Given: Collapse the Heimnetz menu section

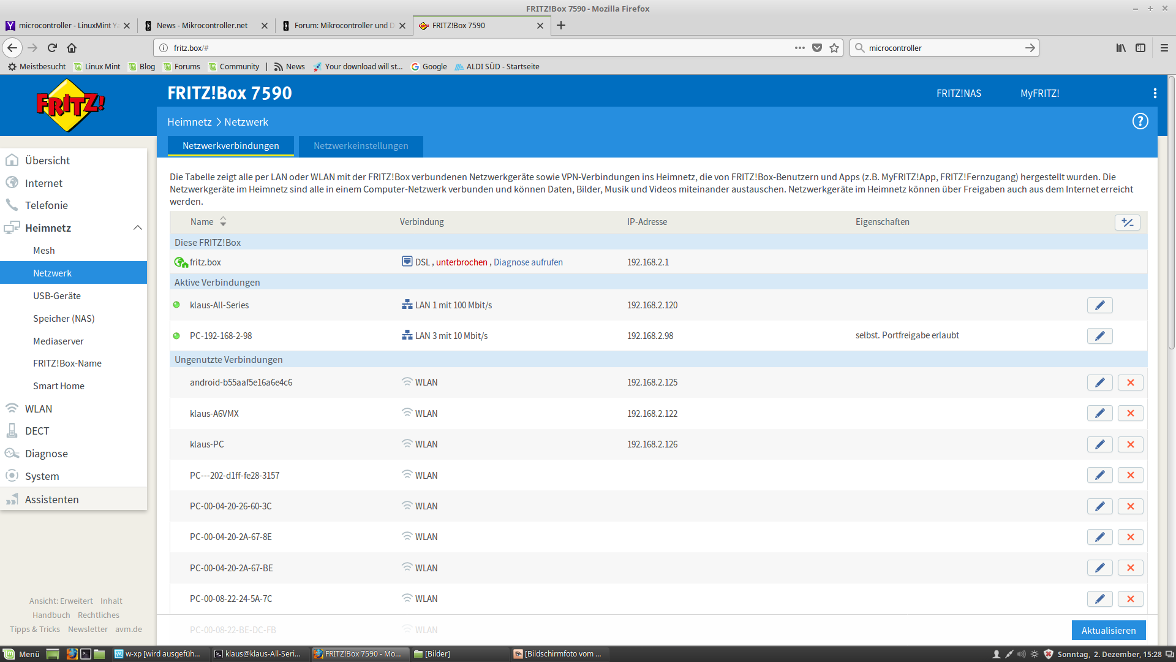Looking at the screenshot, I should pyautogui.click(x=138, y=228).
